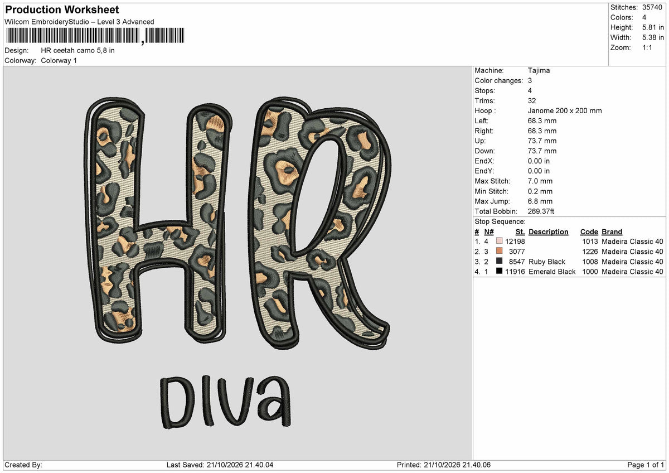Click the 'Stop Sequence:' heading
669x473 pixels.
(x=500, y=221)
